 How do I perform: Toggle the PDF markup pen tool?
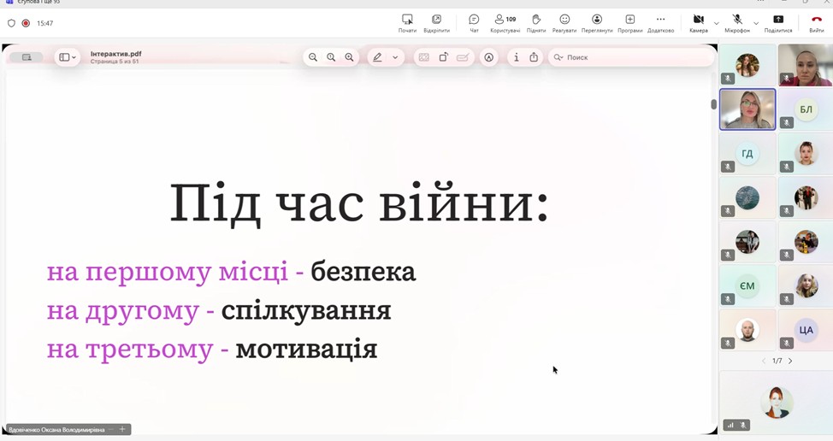tap(377, 57)
